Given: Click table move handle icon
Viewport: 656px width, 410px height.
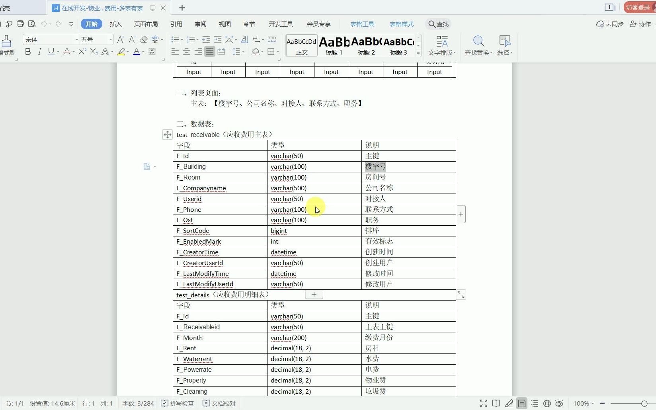Looking at the screenshot, I should click(168, 135).
